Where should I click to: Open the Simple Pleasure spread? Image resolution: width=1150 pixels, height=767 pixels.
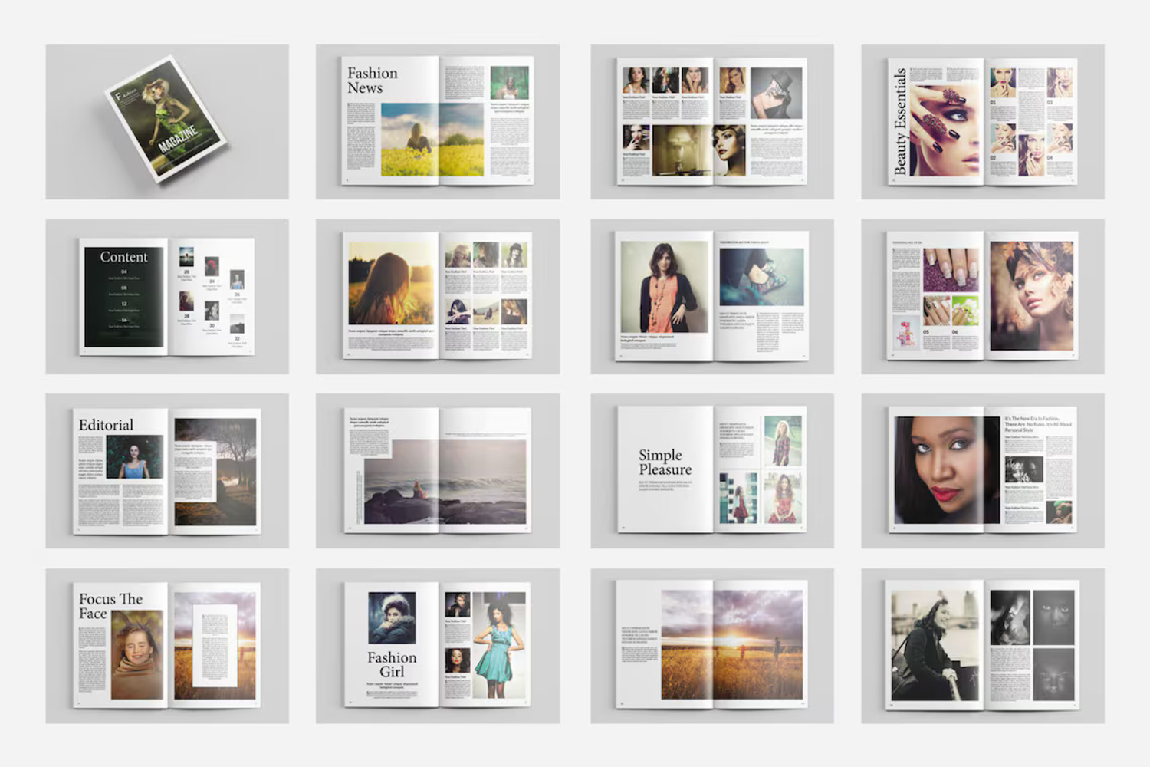point(712,471)
